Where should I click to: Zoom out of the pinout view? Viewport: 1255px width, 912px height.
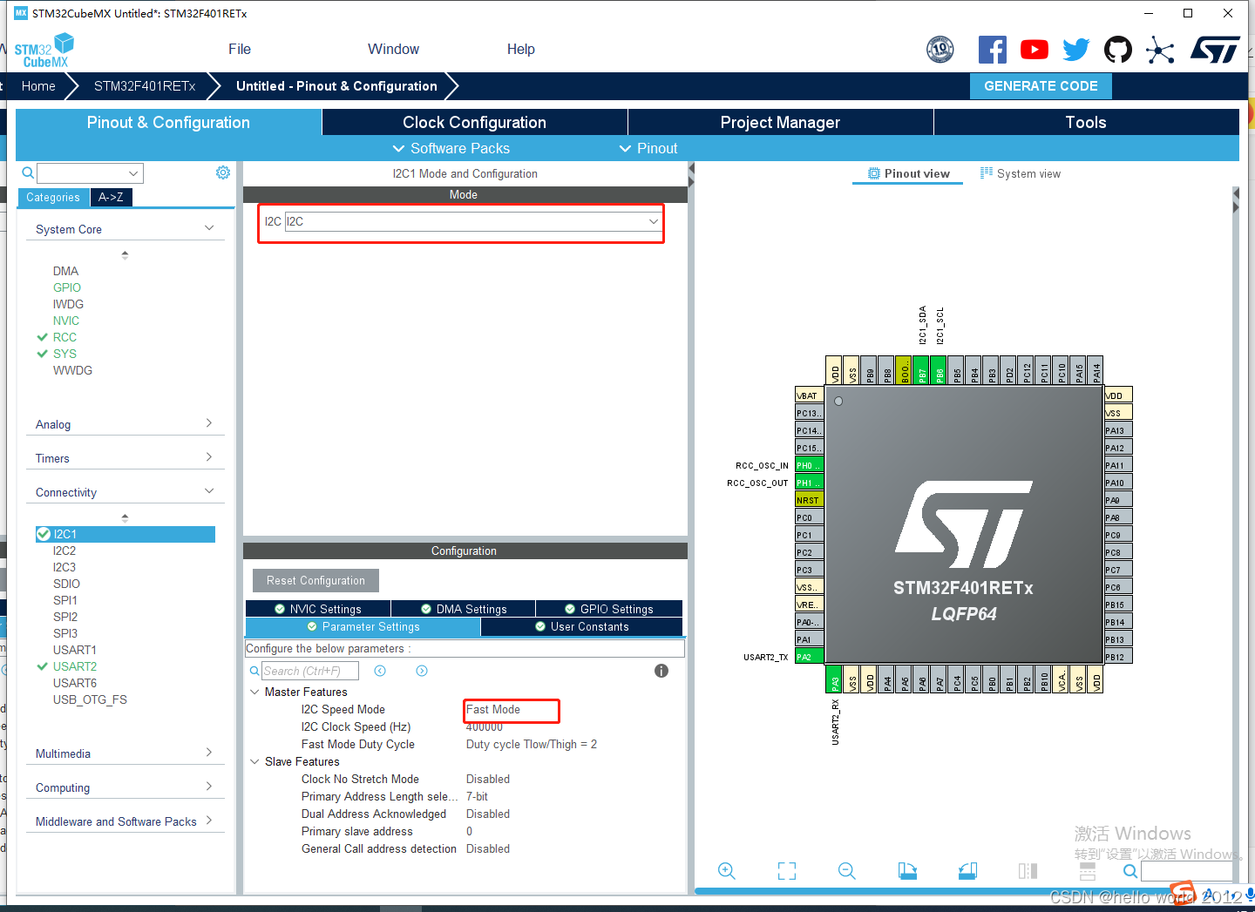pos(845,870)
